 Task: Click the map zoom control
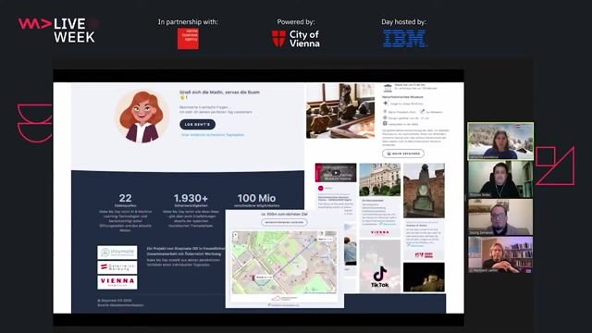pos(235,237)
